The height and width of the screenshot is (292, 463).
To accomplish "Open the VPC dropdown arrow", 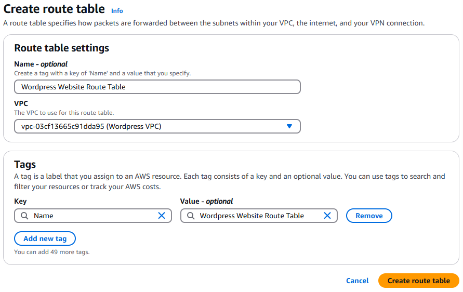I will pyautogui.click(x=289, y=126).
